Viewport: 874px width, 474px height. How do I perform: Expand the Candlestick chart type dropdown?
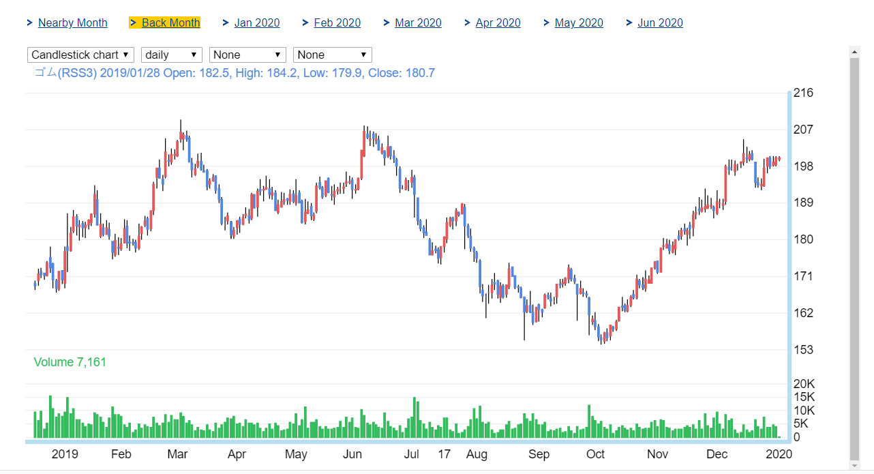(80, 55)
